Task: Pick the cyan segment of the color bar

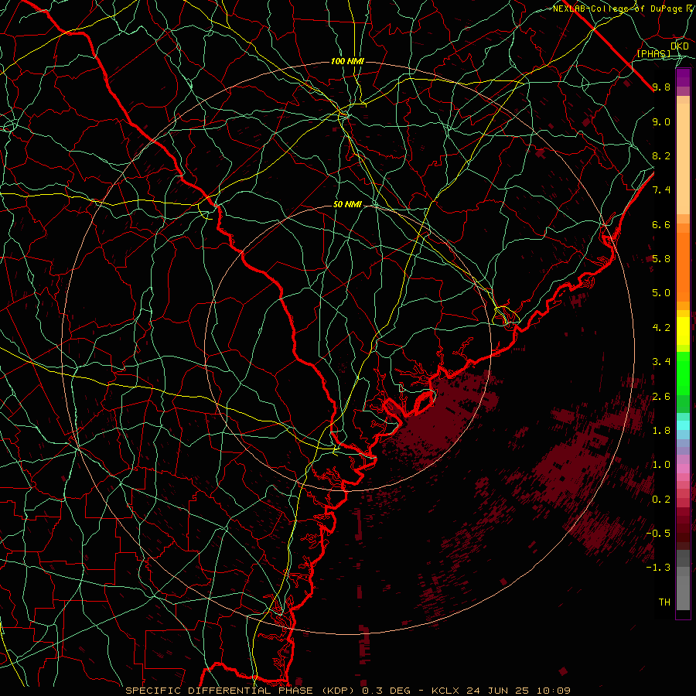Action: coord(683,425)
